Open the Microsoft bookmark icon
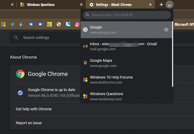Screen dimensions: 194x134 pos(3,24)
